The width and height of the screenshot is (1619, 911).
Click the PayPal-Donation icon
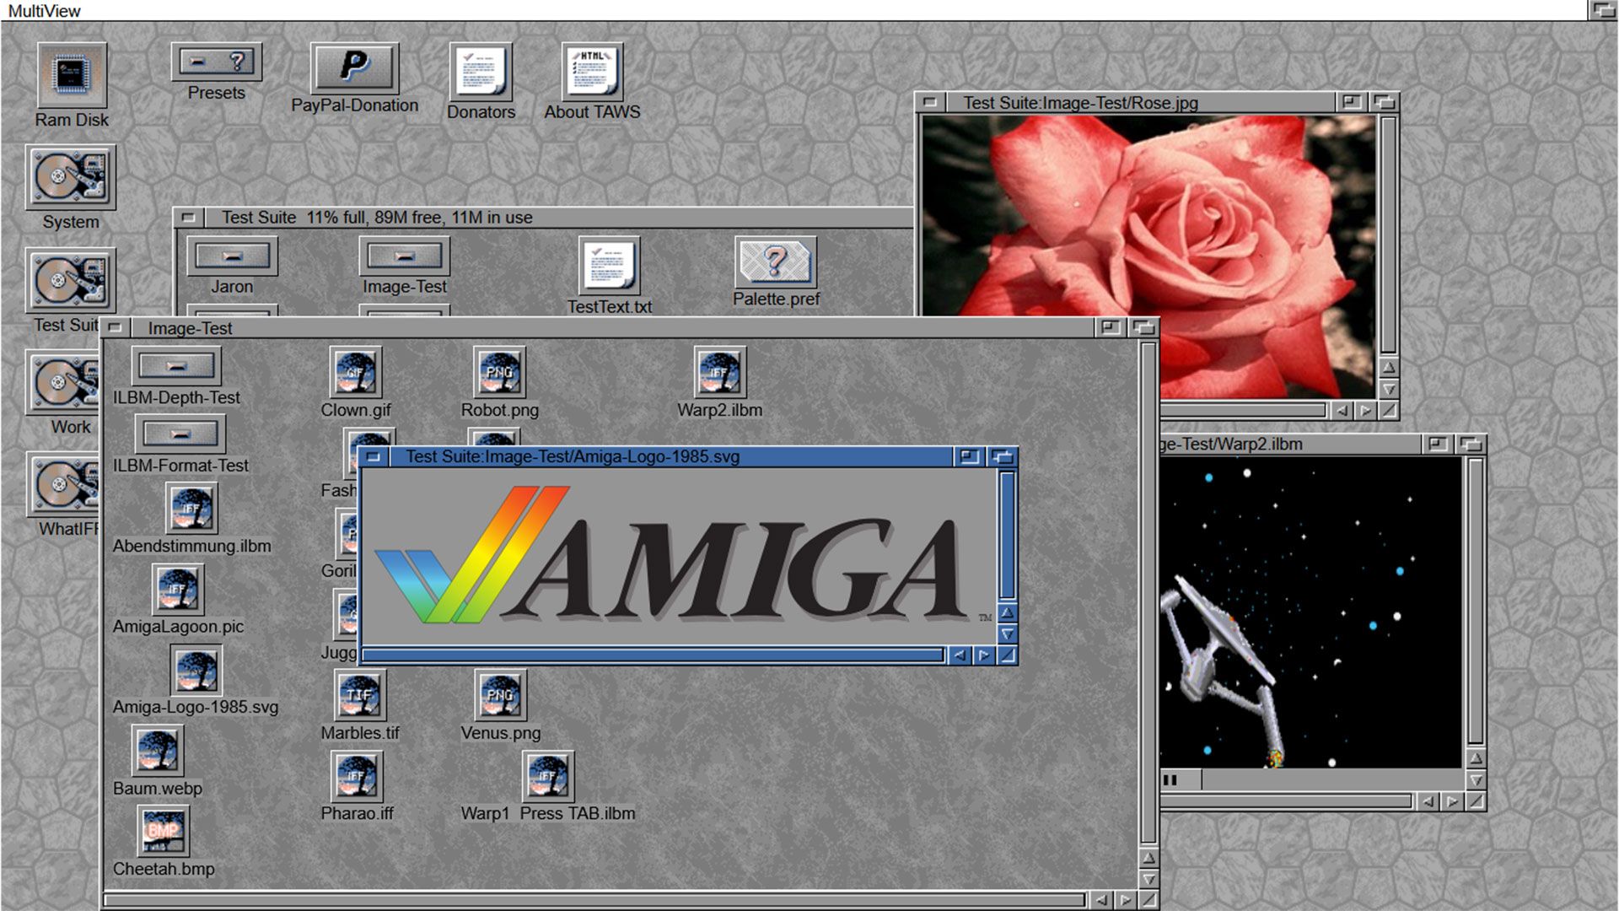click(x=356, y=67)
